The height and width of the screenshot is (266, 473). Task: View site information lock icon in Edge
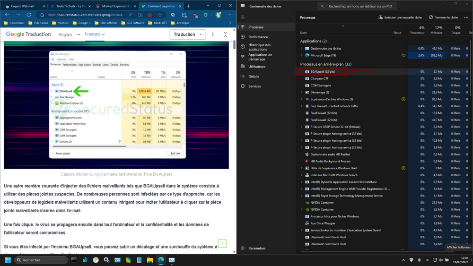tap(42, 15)
